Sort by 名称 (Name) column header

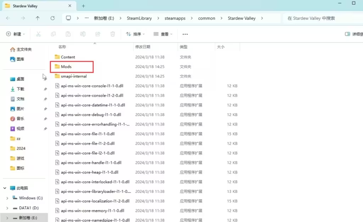click(62, 47)
